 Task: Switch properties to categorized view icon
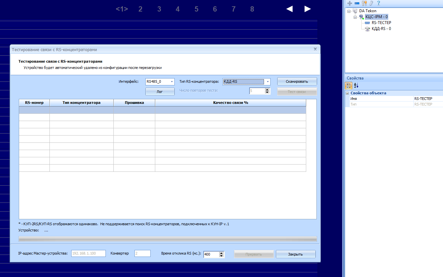click(348, 86)
